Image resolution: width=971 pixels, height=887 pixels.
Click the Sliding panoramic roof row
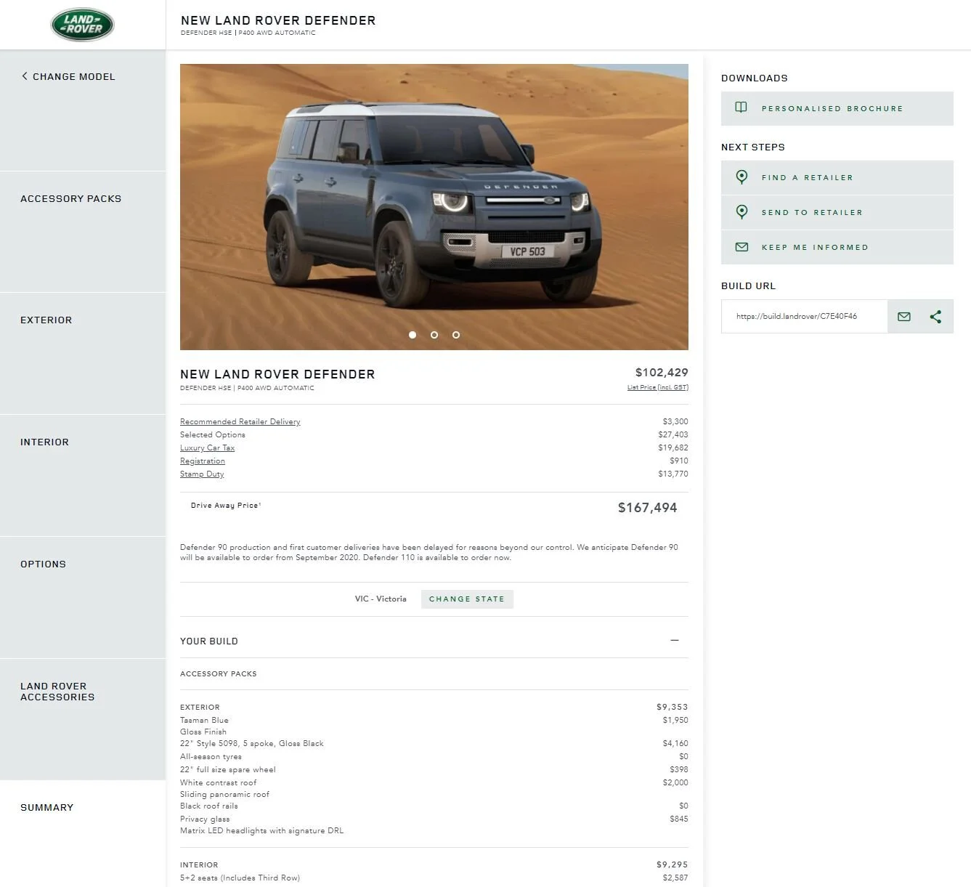pyautogui.click(x=434, y=794)
